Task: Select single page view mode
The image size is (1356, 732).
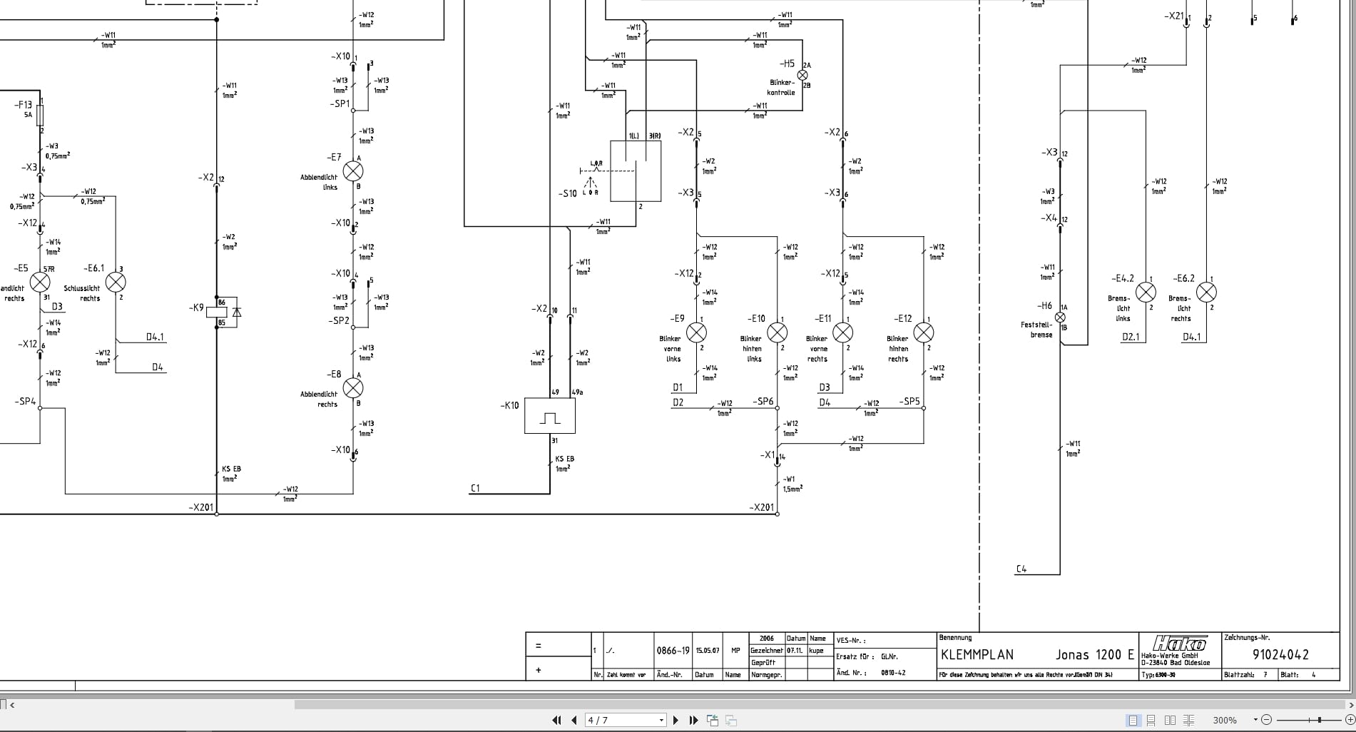Action: (x=1133, y=720)
